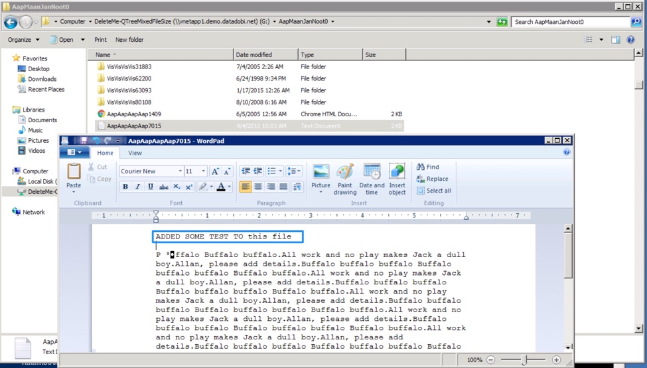Click Select all in the Editing group
Screen dimensions: 647x368
pos(433,191)
